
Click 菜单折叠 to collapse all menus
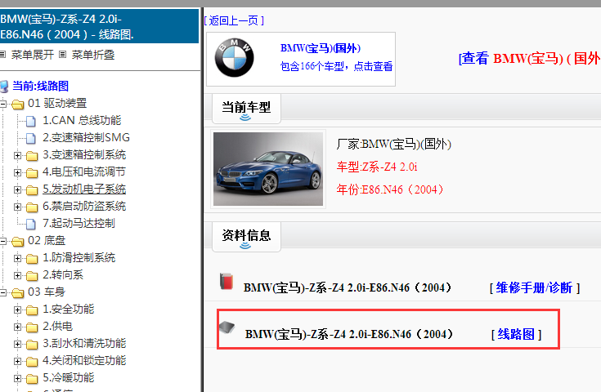[93, 55]
